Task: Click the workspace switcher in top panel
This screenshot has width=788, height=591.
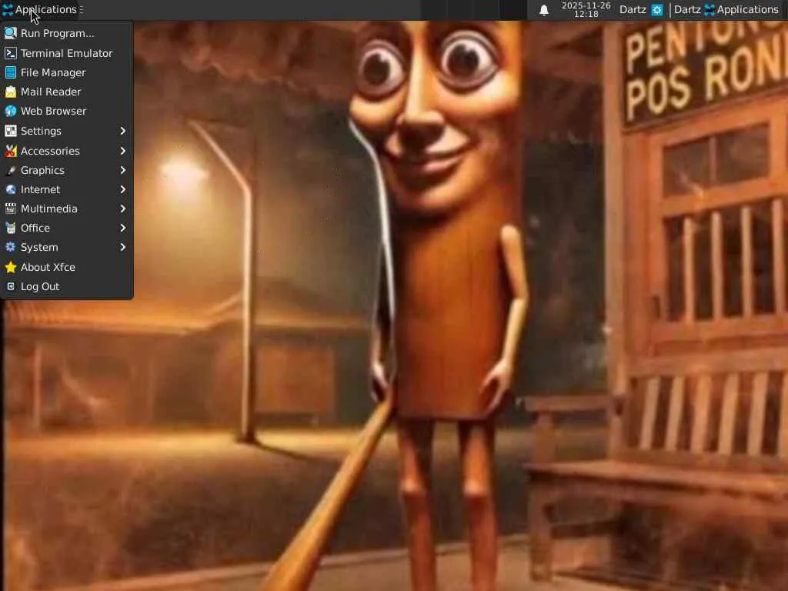Action: click(473, 10)
